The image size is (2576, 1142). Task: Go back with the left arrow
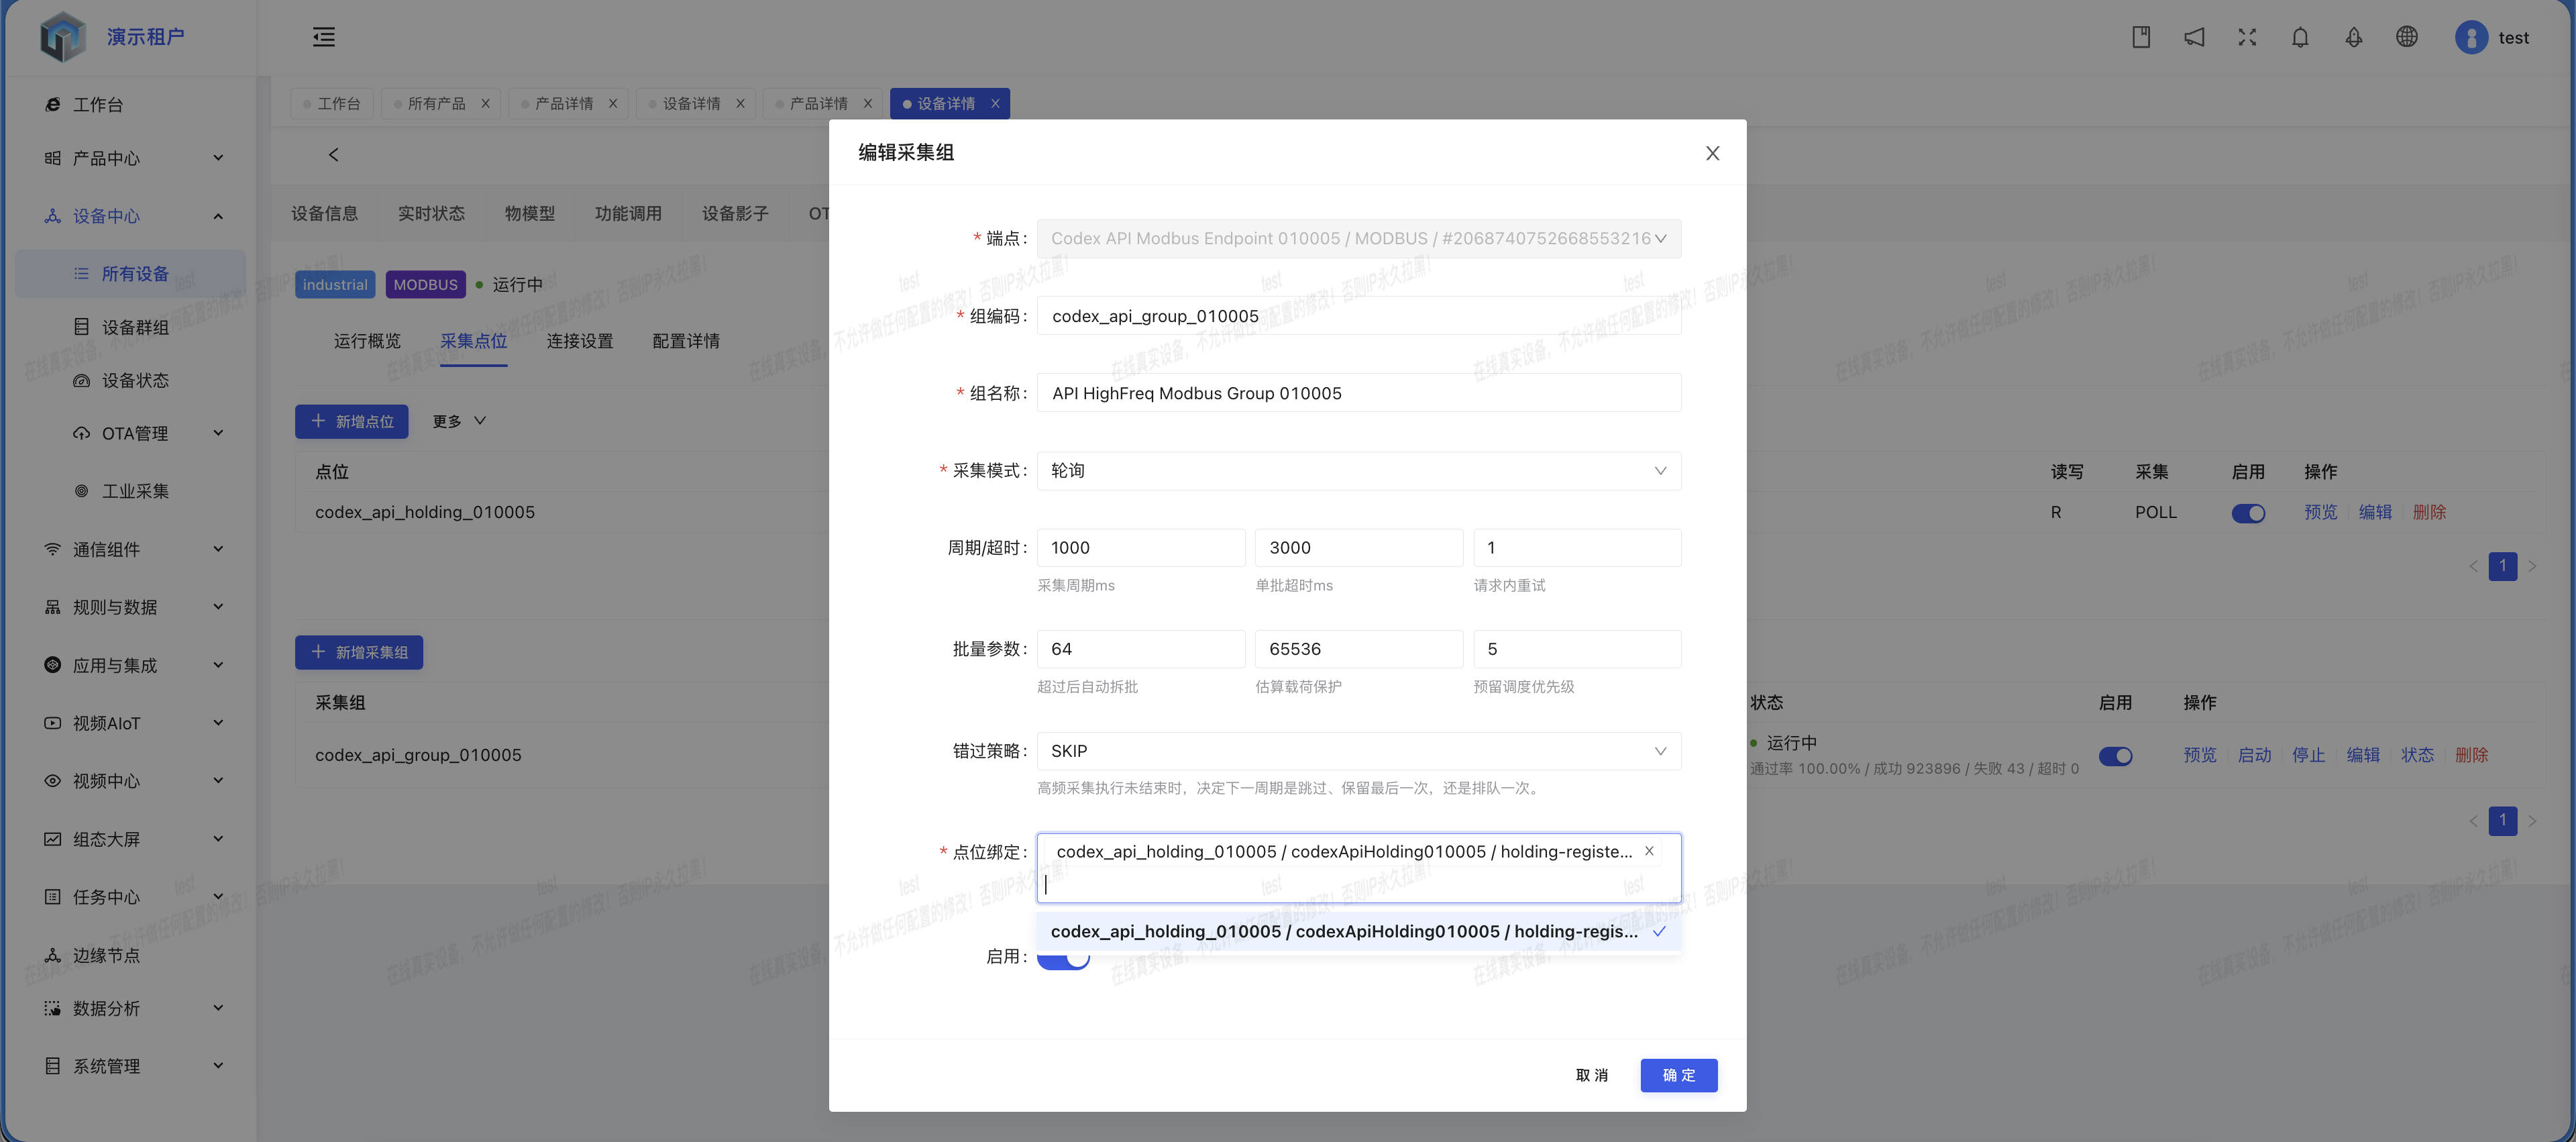pyautogui.click(x=334, y=155)
